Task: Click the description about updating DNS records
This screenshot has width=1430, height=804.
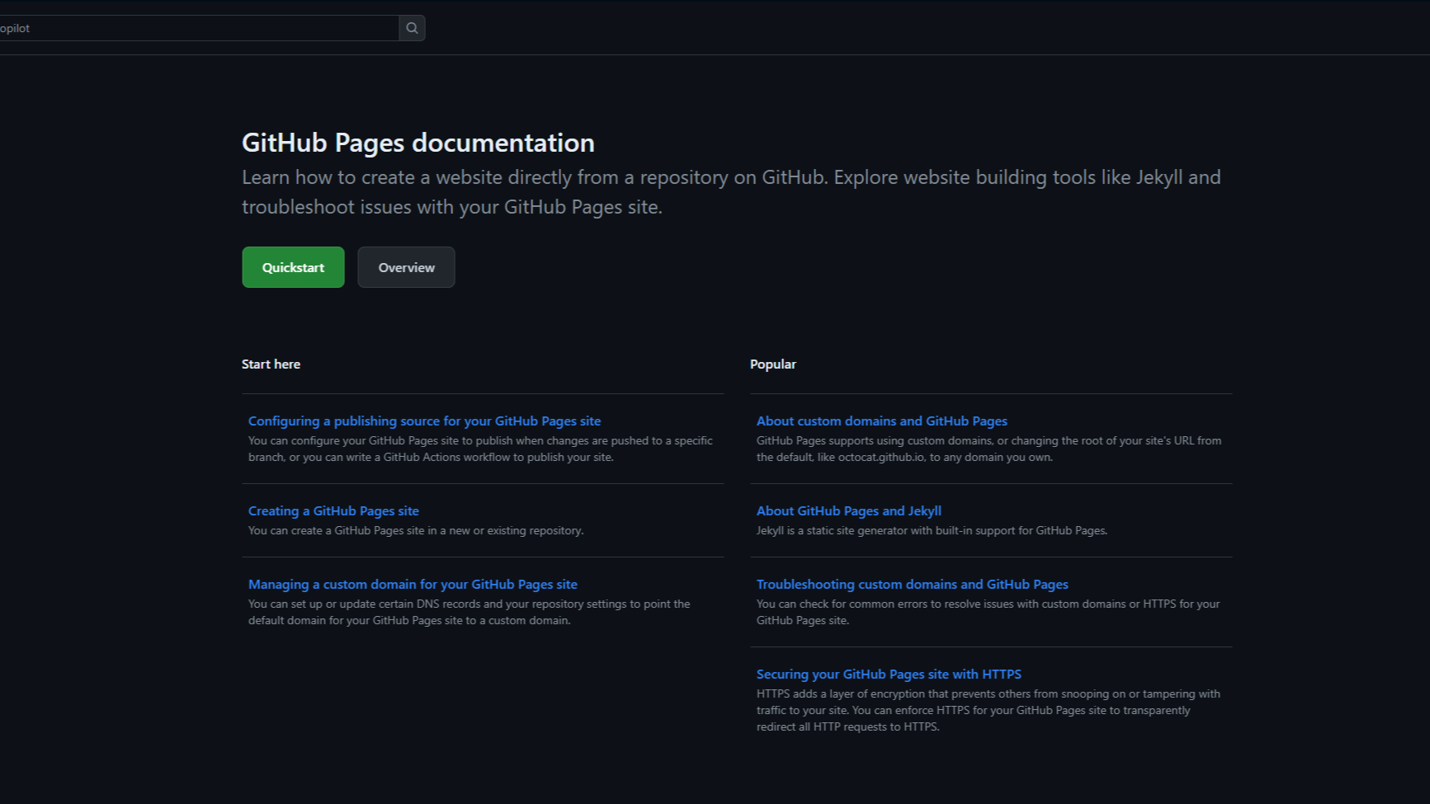Action: click(x=469, y=612)
